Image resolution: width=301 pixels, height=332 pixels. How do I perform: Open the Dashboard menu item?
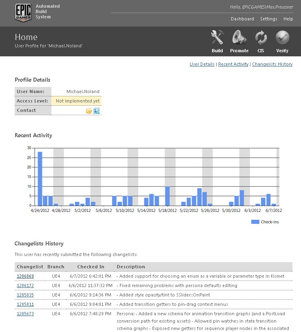coord(242,19)
